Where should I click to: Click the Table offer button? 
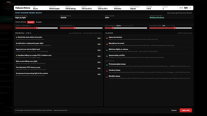185,110
